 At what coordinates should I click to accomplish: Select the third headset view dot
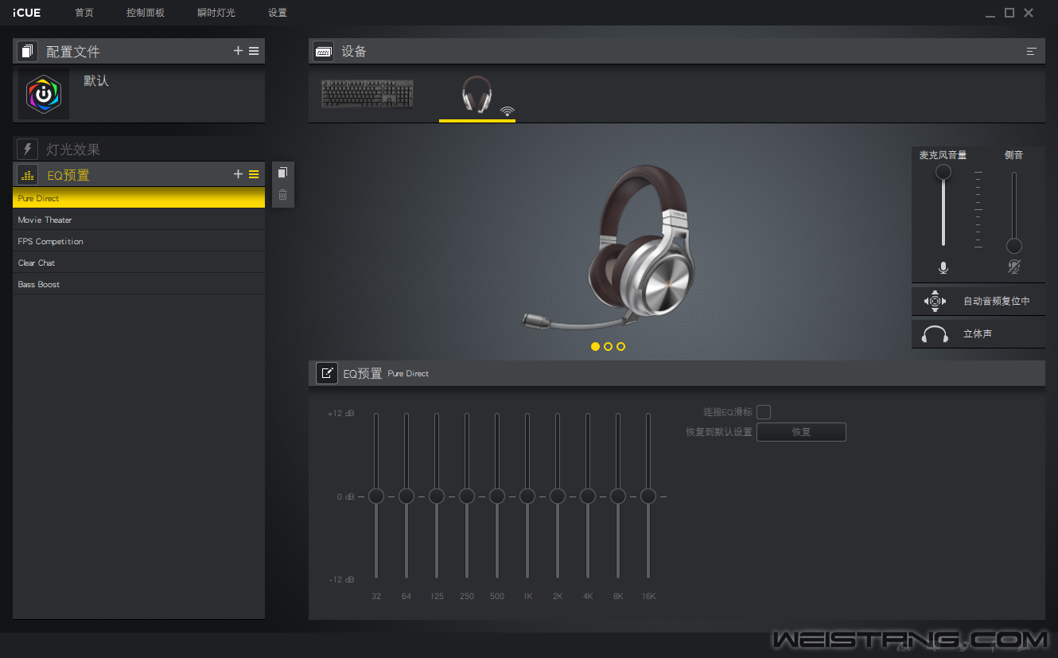(x=621, y=347)
